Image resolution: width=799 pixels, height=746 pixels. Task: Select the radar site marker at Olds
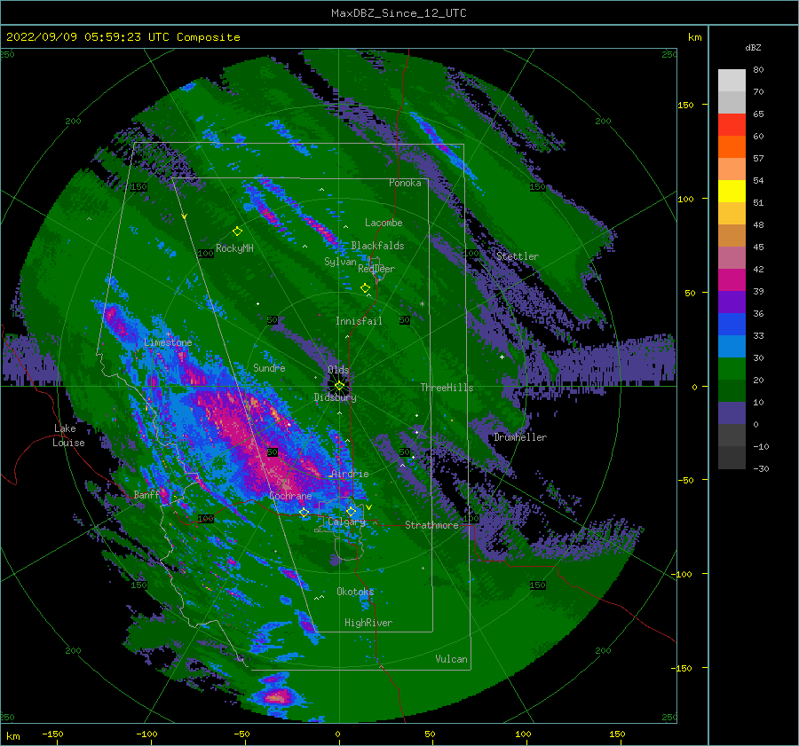(x=339, y=386)
